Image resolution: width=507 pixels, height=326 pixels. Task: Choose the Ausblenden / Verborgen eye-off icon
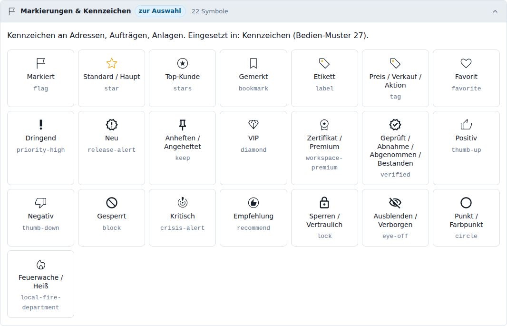coord(395,203)
